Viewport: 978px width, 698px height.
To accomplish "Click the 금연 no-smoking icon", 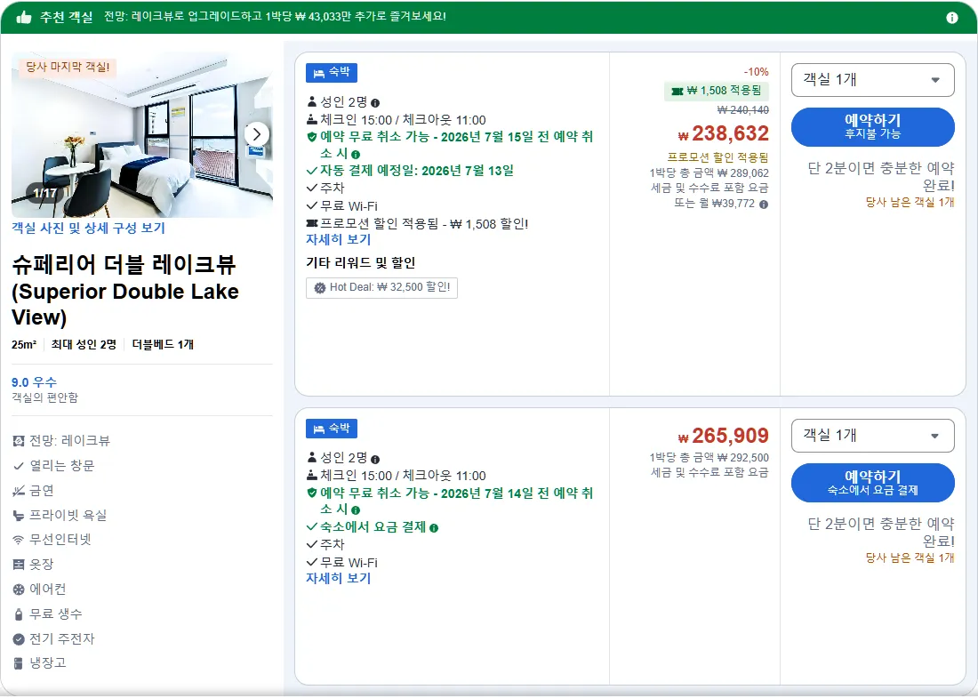I will [19, 491].
